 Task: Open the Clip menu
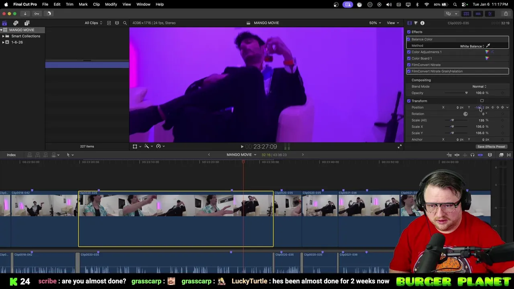(x=96, y=4)
